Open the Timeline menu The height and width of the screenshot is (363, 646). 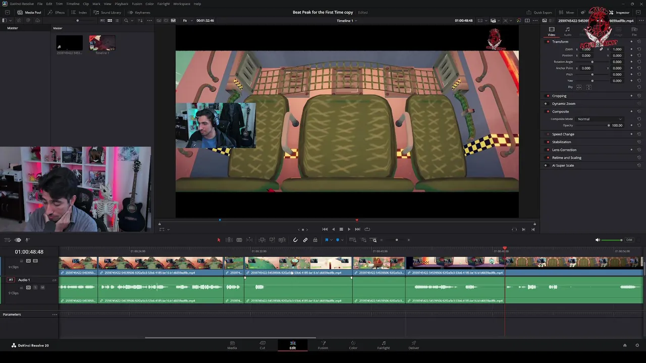73,4
